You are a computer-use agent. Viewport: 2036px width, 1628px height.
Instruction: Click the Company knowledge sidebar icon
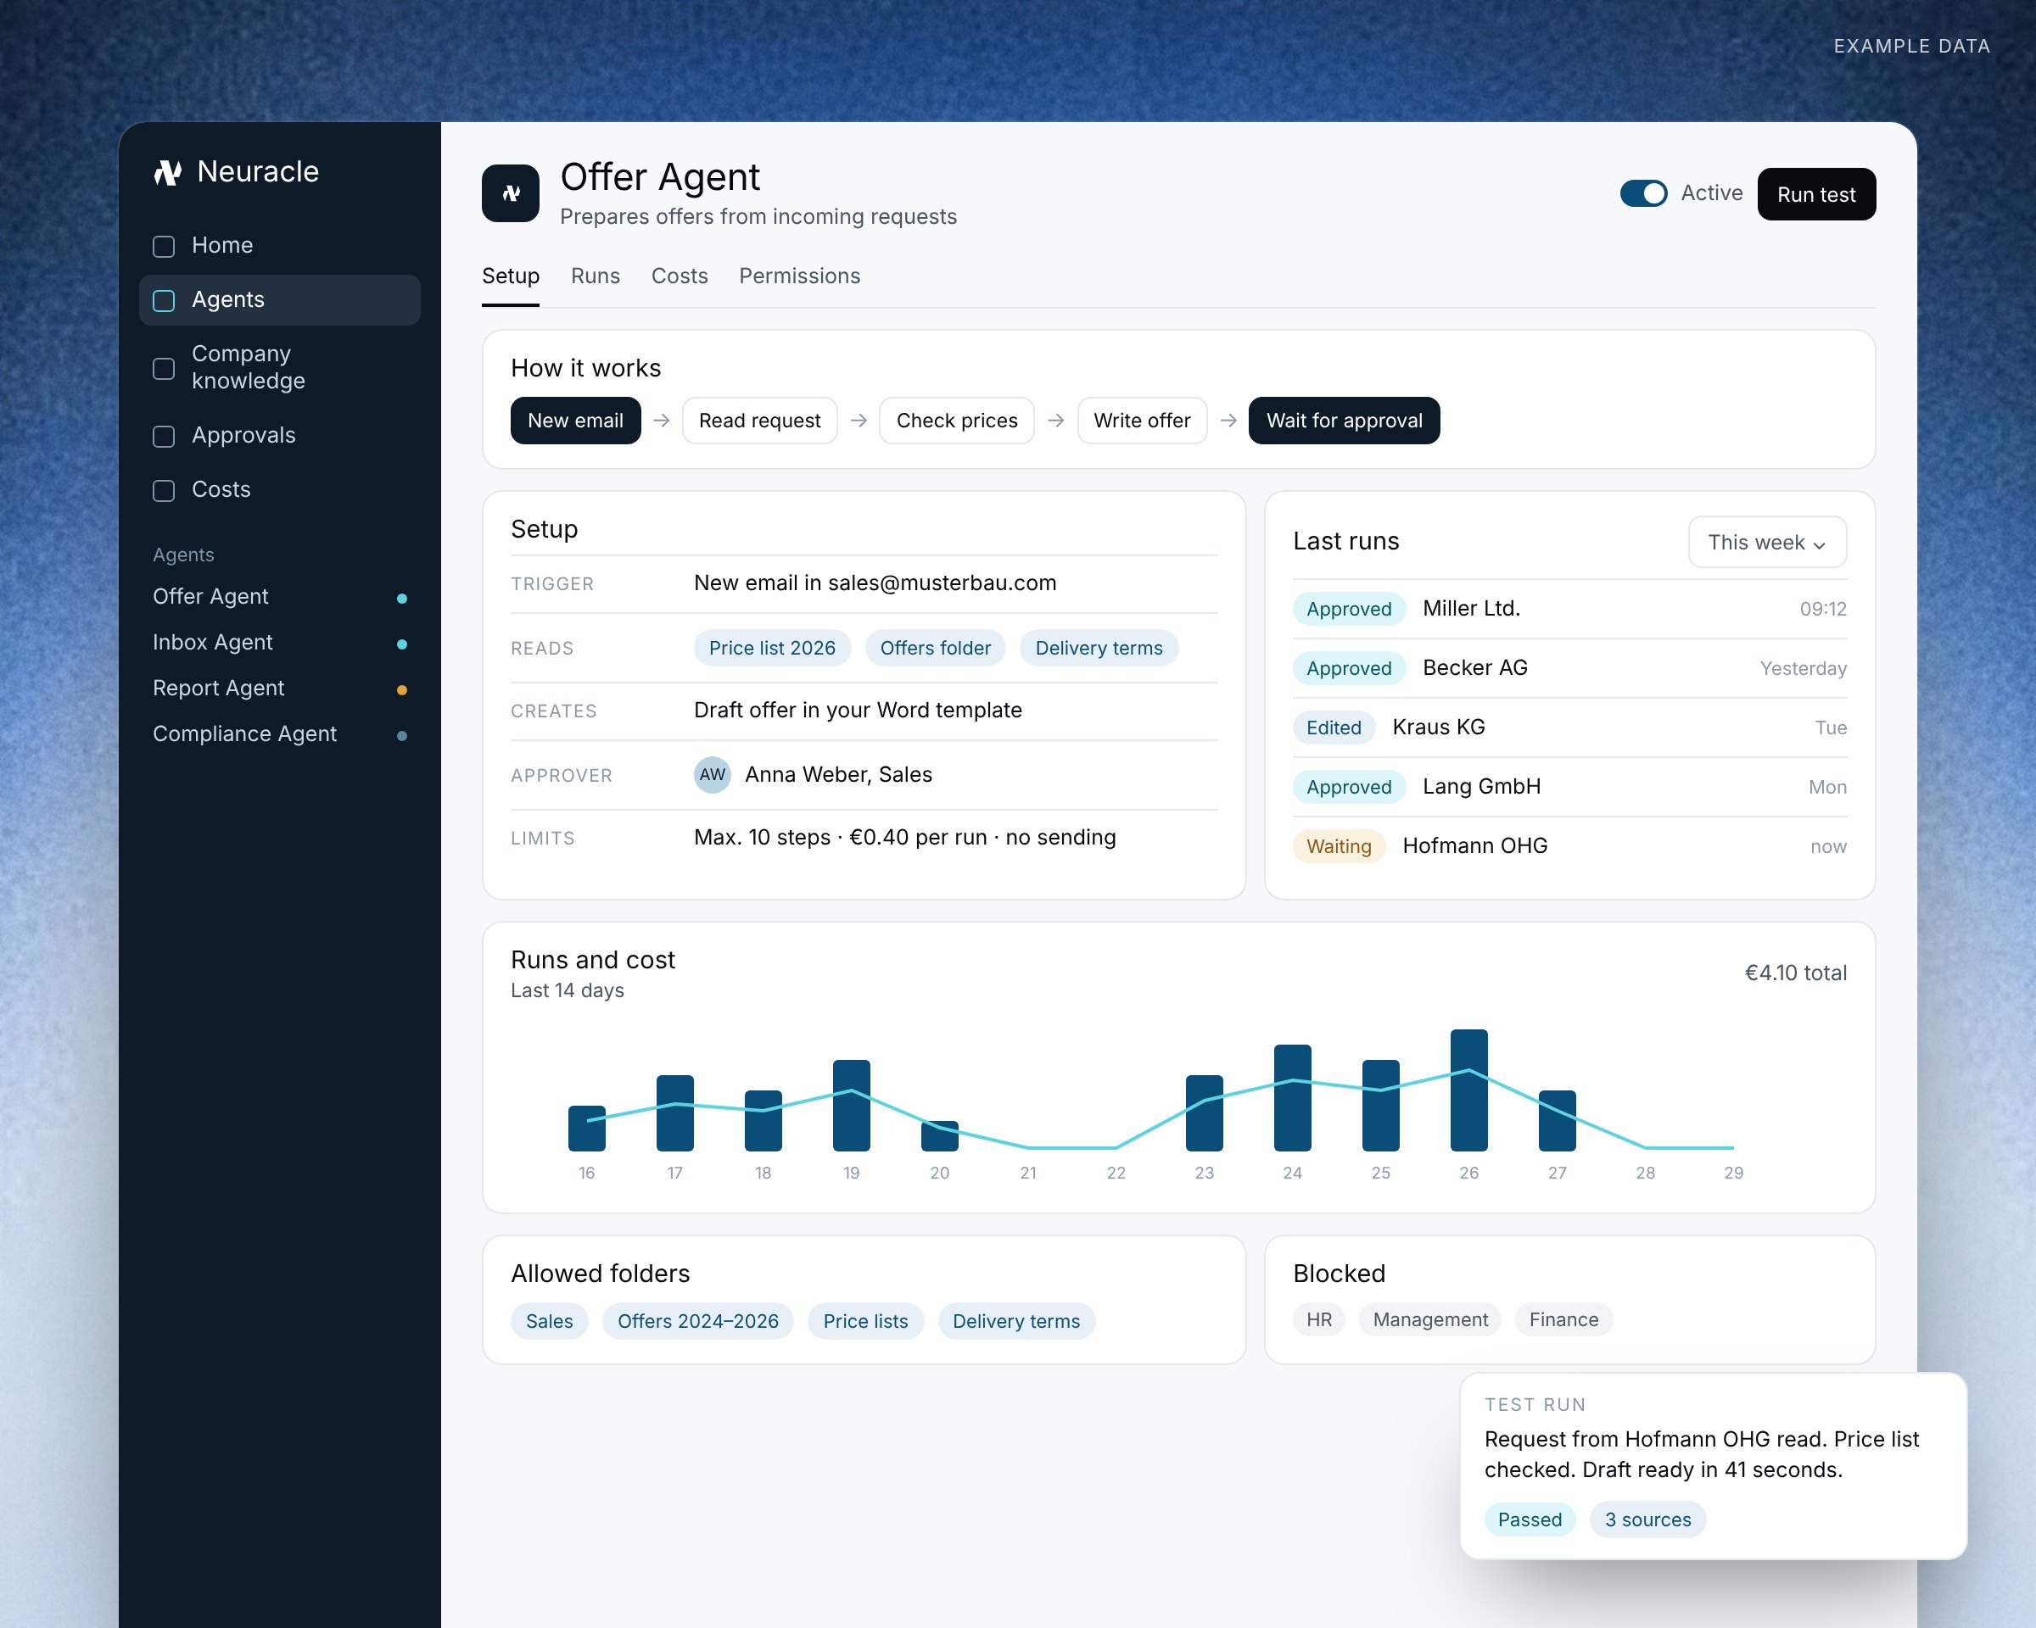(164, 368)
